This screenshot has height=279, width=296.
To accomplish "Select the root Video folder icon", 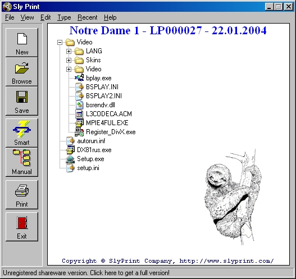I will pos(70,42).
